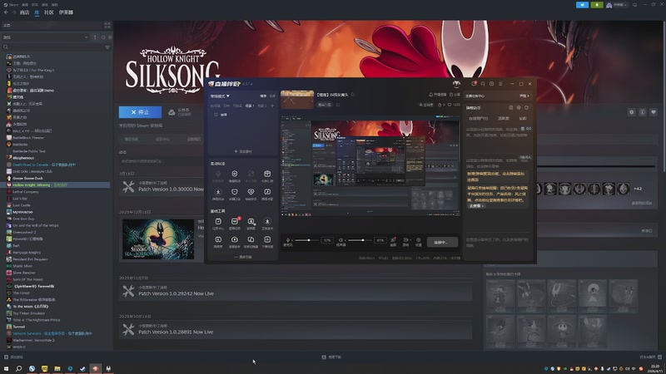Click the Big Picture mode monitor icon
Screen dimensions: 666x374
coord(635,5)
